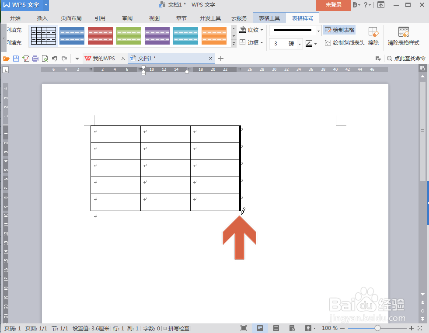Open the line weight 磅 dropdown
Screen dimensions: 429x333
[x=300, y=44]
